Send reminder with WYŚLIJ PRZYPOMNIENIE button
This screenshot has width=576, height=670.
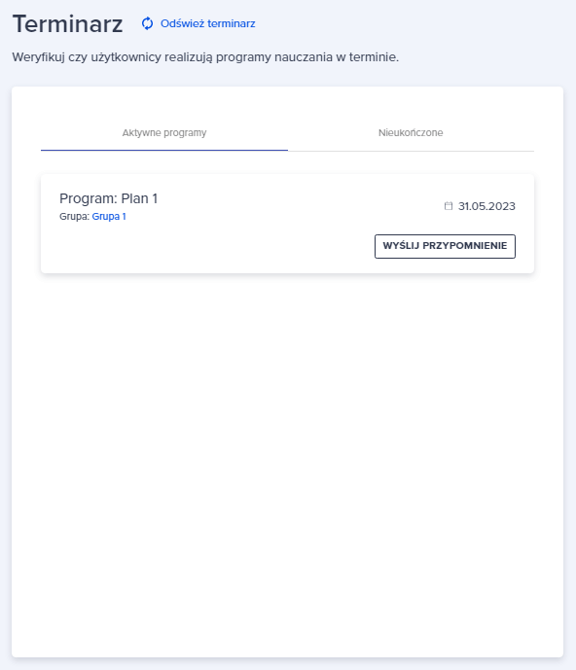click(x=445, y=246)
